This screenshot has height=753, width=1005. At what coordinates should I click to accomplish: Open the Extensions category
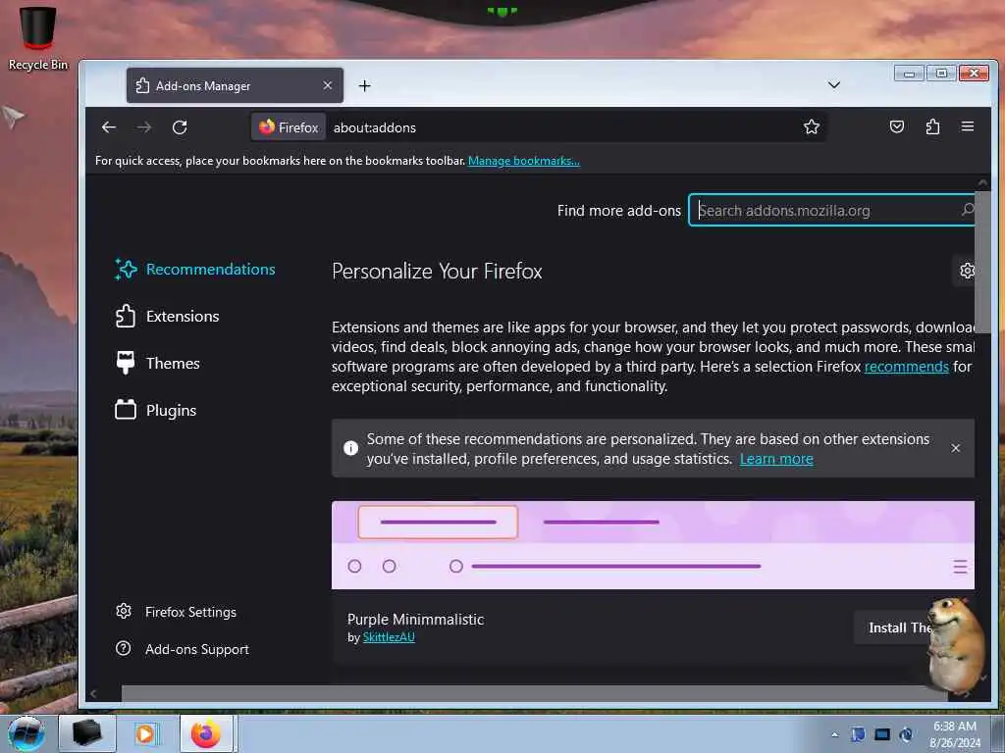tap(167, 317)
